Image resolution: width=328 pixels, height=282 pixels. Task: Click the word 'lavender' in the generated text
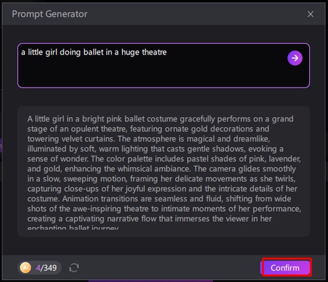(284, 159)
